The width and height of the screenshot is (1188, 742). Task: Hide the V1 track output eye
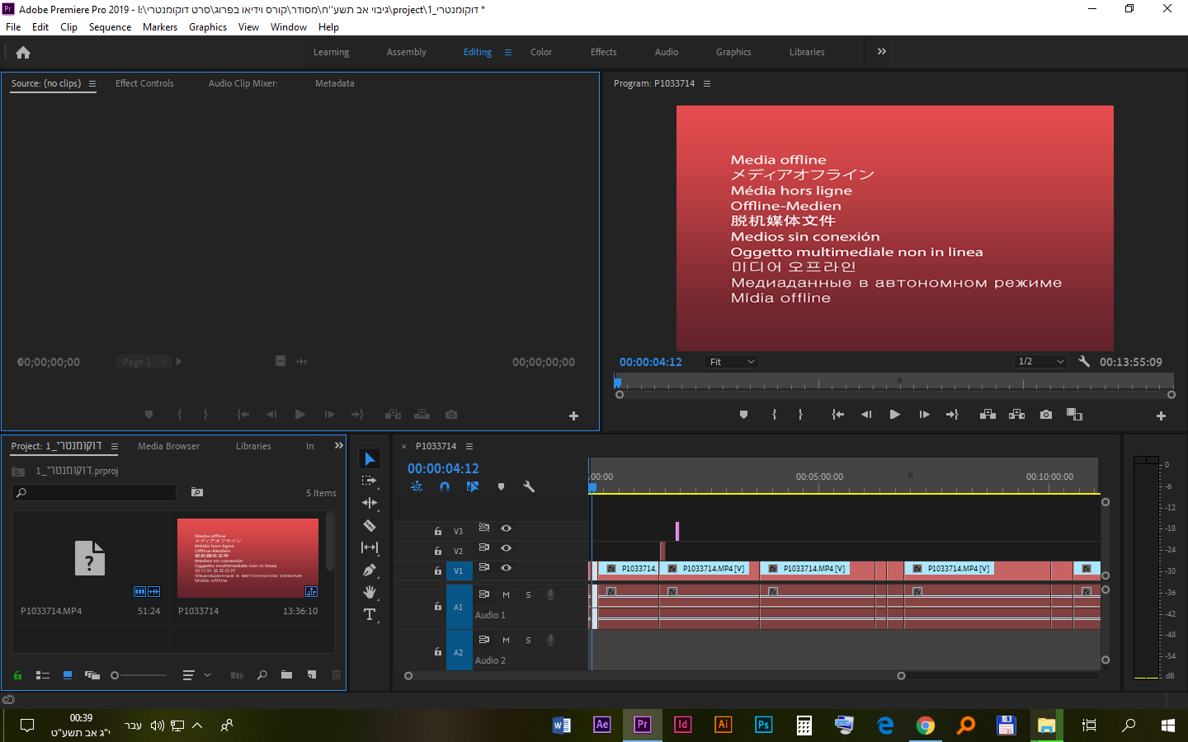pos(507,568)
